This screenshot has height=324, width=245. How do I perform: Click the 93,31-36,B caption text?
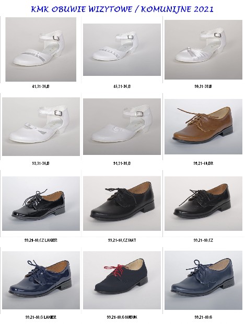(41, 163)
